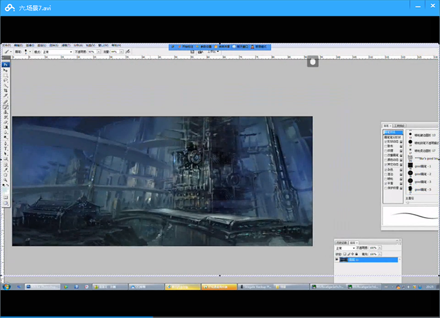440x318 pixels.
Task: Open the 编辑(E) menu
Action: 18,45
